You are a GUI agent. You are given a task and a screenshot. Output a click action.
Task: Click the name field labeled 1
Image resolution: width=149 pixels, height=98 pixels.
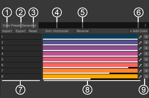click(21, 37)
